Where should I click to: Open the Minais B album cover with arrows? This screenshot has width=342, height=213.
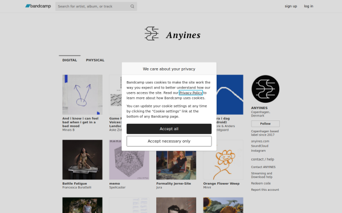(x=82, y=94)
